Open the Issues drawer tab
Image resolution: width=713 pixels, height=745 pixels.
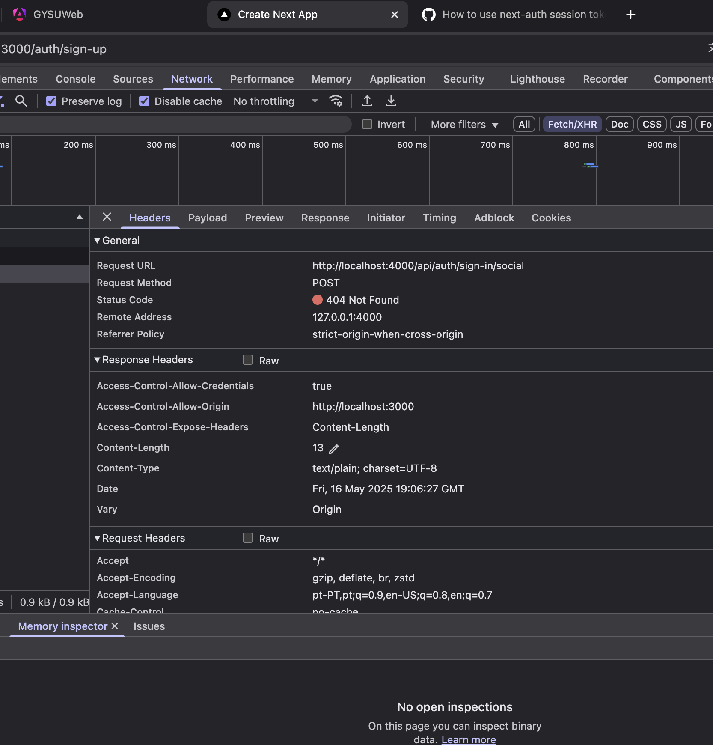click(149, 626)
